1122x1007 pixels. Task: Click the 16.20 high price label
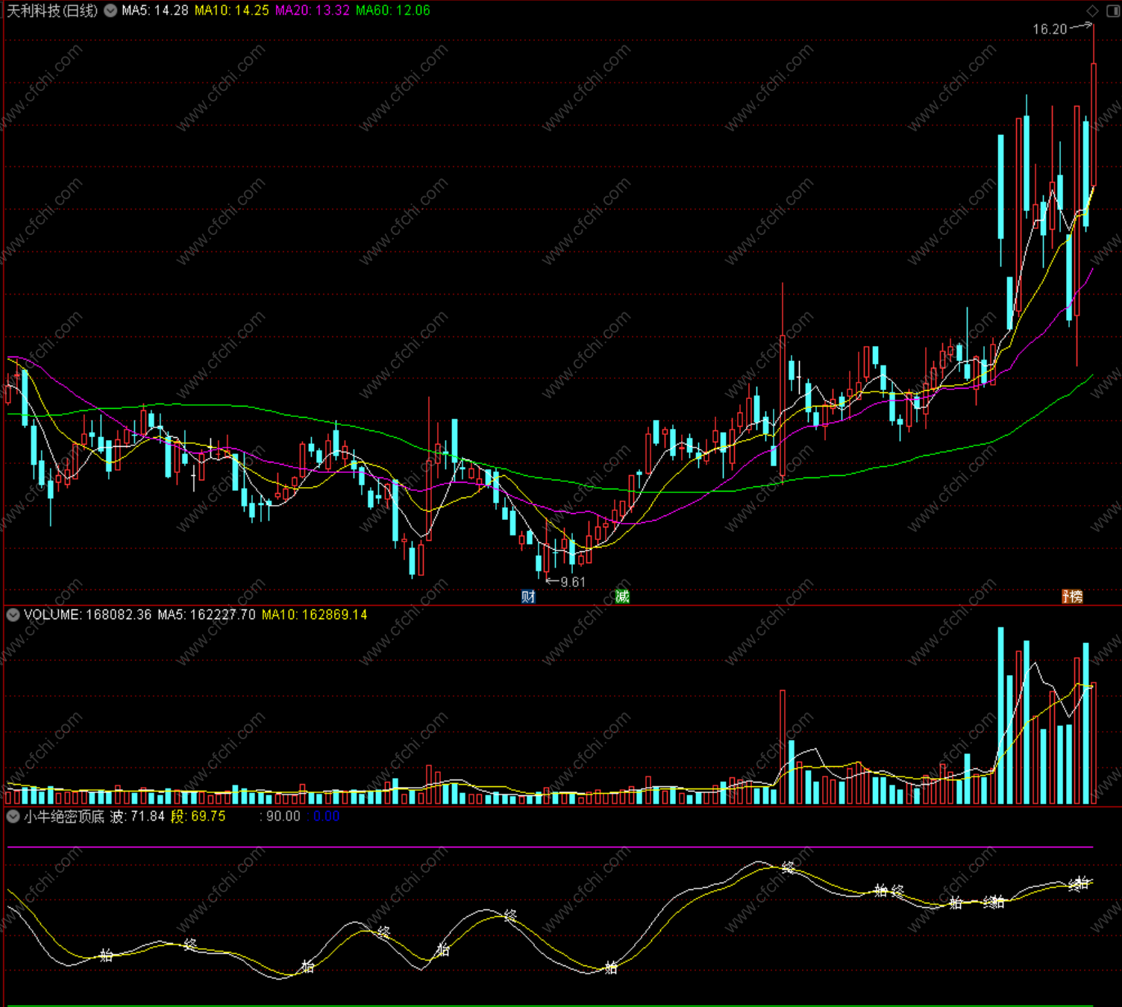tap(1050, 29)
